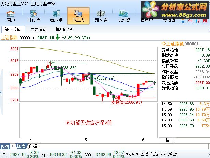Click month 6 on the chart time axis
Screen dimensions: 210x158
coord(143,140)
